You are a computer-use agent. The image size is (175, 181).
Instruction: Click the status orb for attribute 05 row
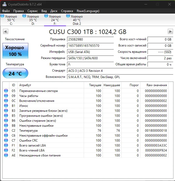click(x=6, y=91)
